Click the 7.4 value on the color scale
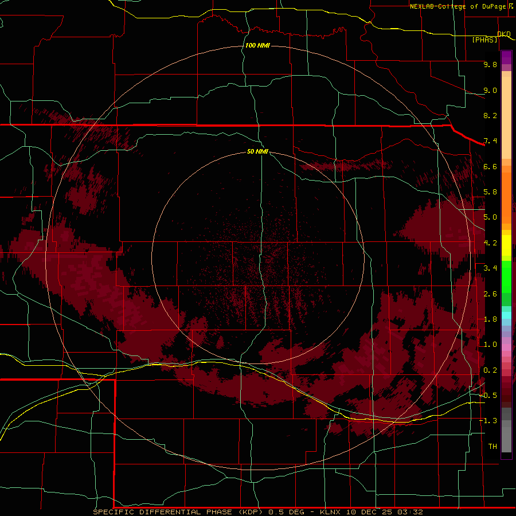The width and height of the screenshot is (516, 516). click(x=490, y=141)
